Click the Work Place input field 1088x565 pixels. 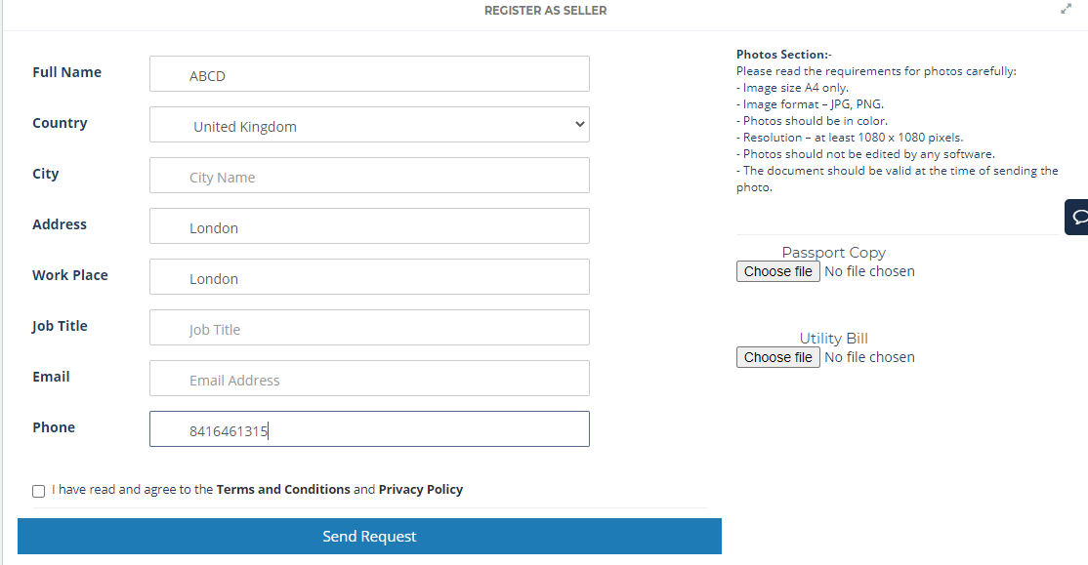[369, 276]
